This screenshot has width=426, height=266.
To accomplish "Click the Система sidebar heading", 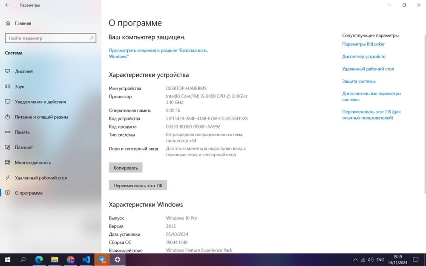I will pos(14,53).
